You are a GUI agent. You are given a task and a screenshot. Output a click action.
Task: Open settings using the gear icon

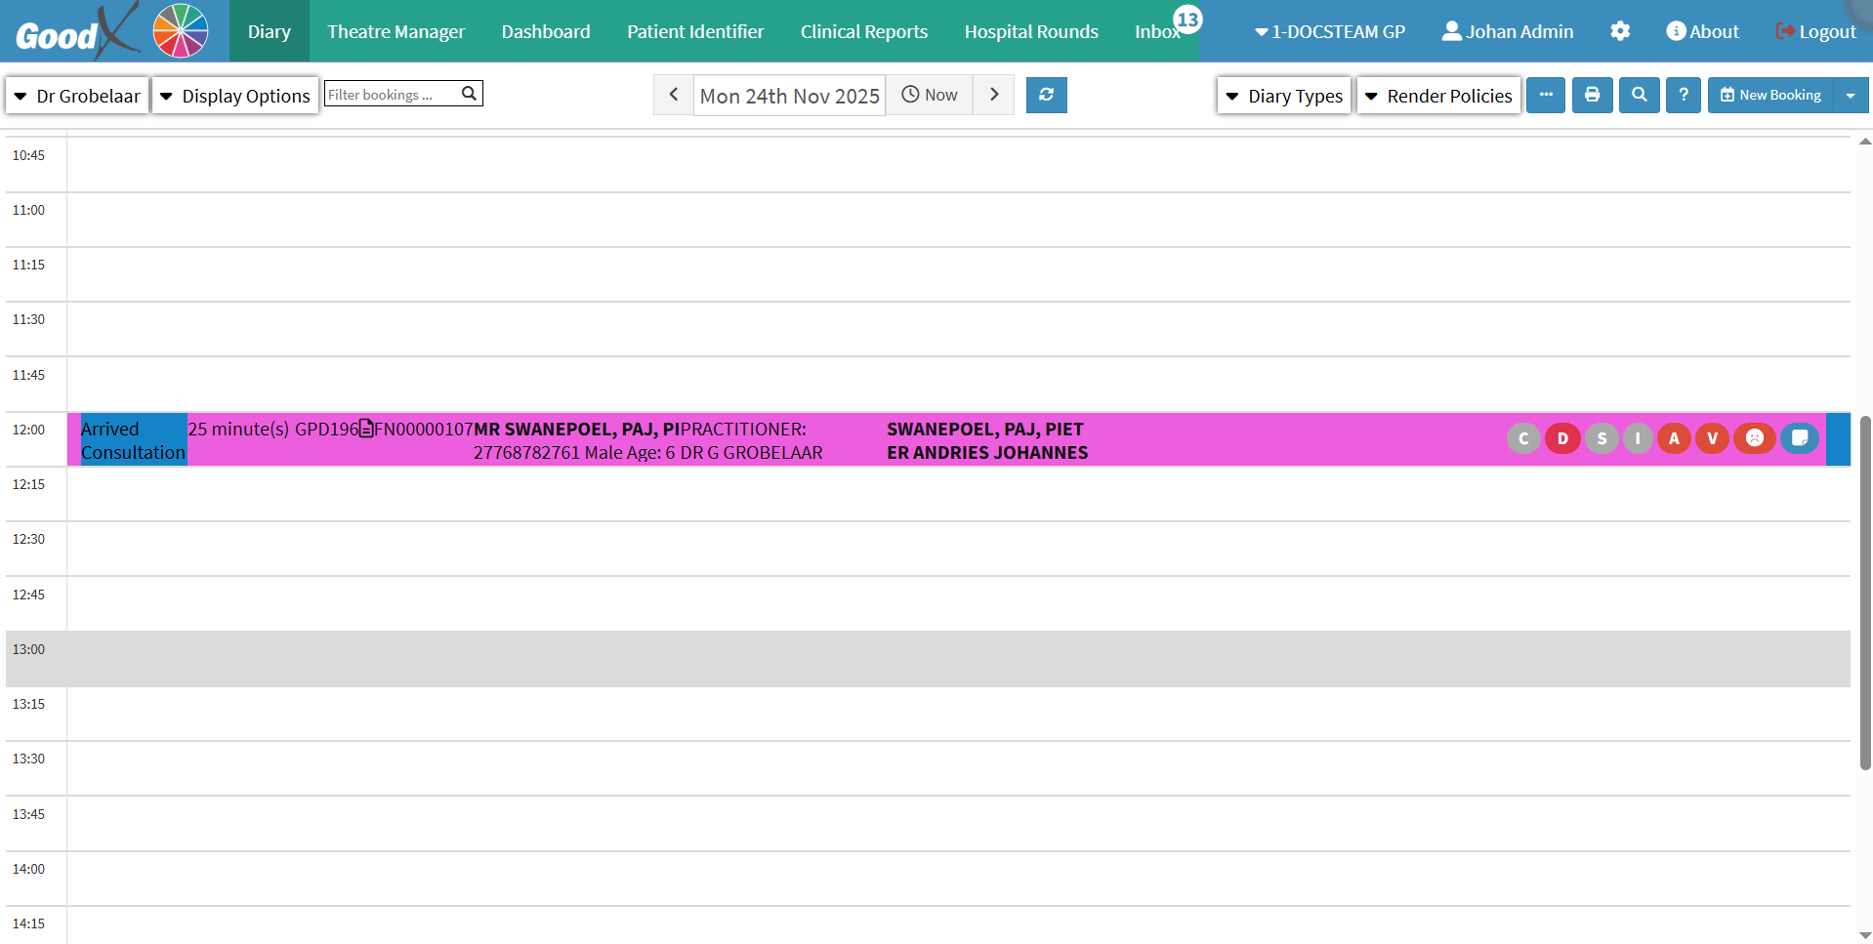point(1620,31)
